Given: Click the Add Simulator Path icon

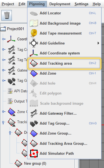Looking at the screenshot, I should 34,153.
